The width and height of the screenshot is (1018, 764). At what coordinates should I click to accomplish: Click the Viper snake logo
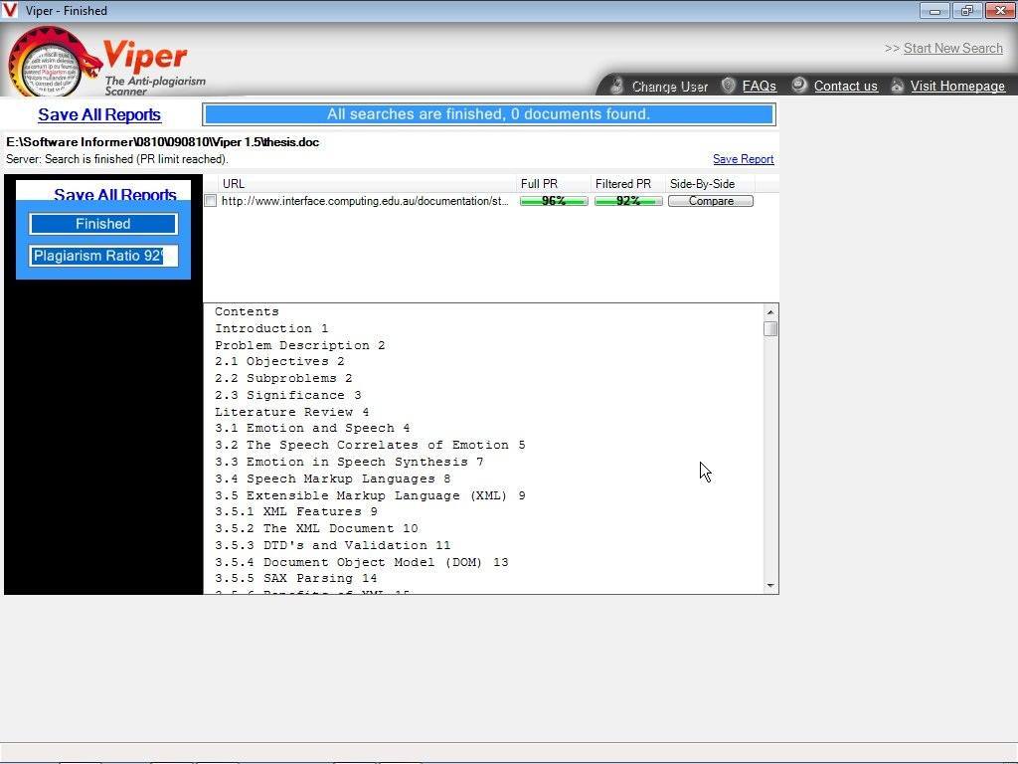coord(55,60)
